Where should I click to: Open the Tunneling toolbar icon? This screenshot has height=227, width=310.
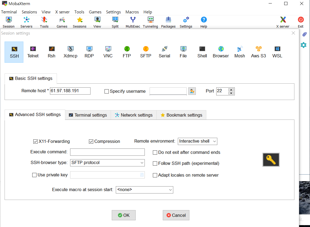pos(150,22)
